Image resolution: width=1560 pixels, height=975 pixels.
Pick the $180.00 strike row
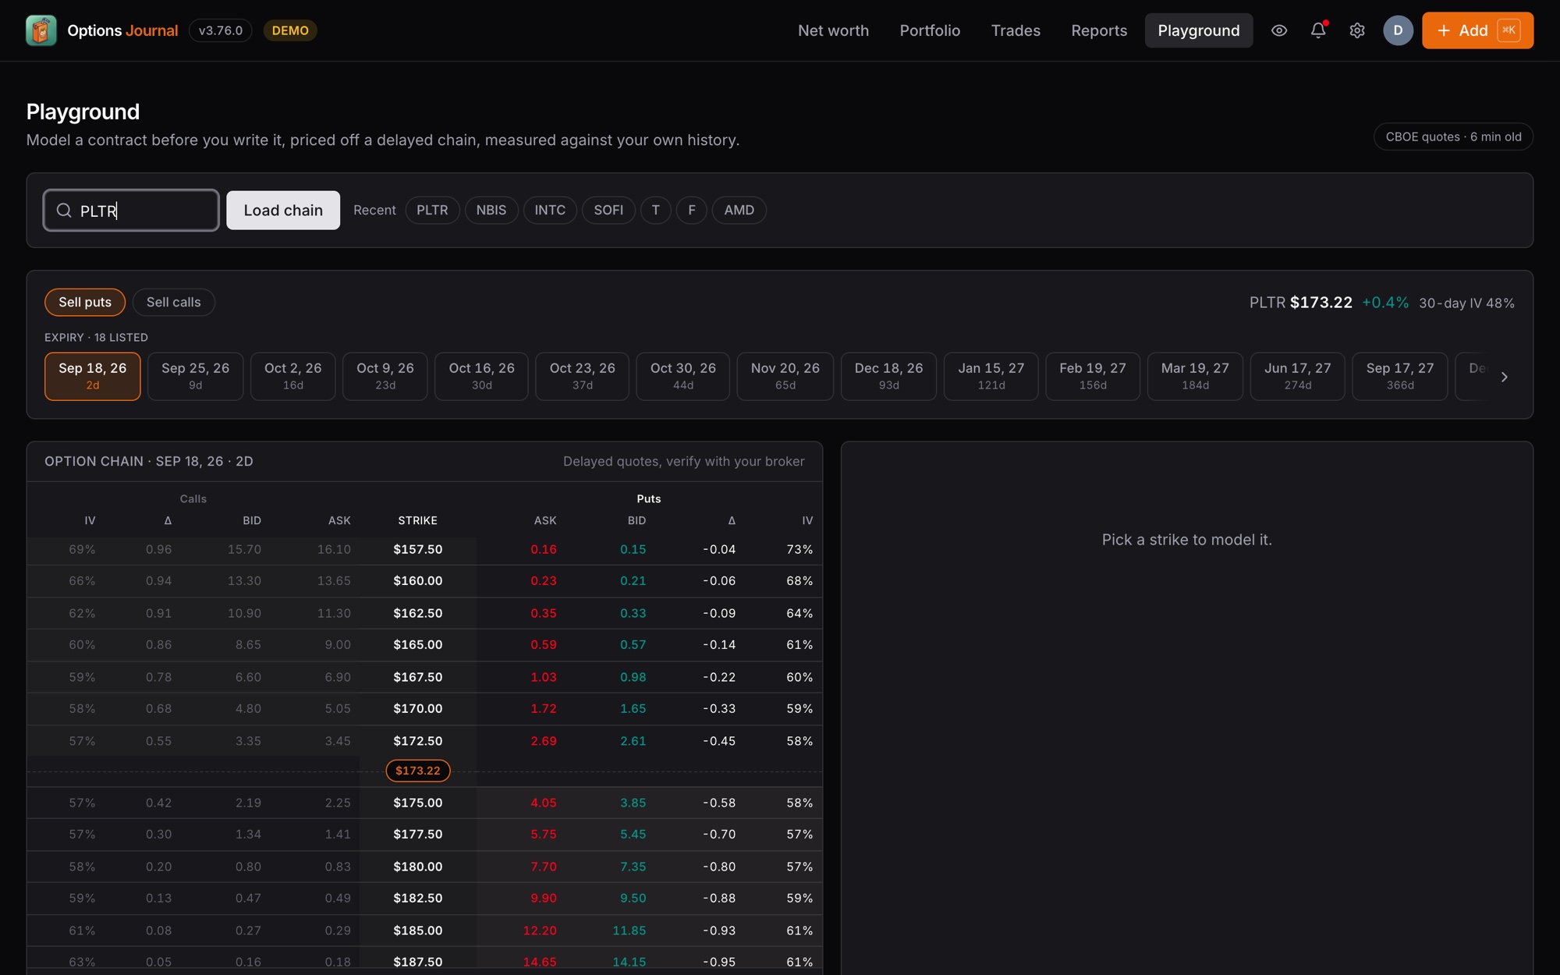(424, 867)
